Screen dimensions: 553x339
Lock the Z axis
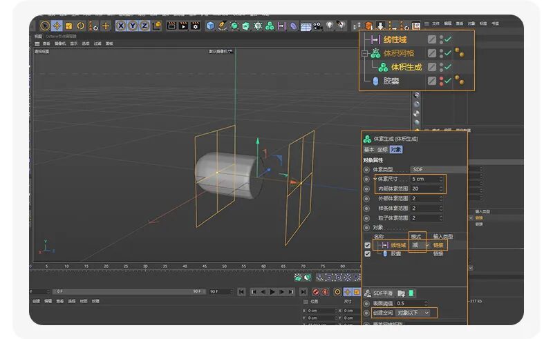click(144, 26)
